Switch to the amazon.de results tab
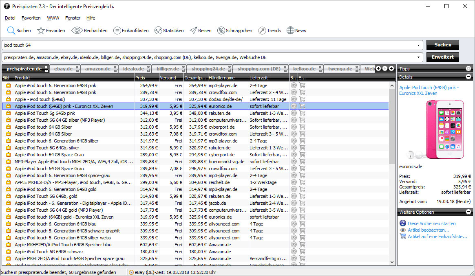The height and width of the screenshot is (276, 475). [x=97, y=69]
